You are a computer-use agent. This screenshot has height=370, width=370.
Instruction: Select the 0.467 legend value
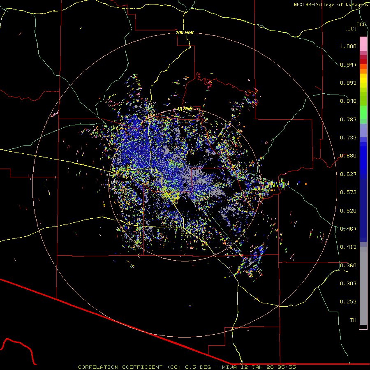[x=348, y=229]
